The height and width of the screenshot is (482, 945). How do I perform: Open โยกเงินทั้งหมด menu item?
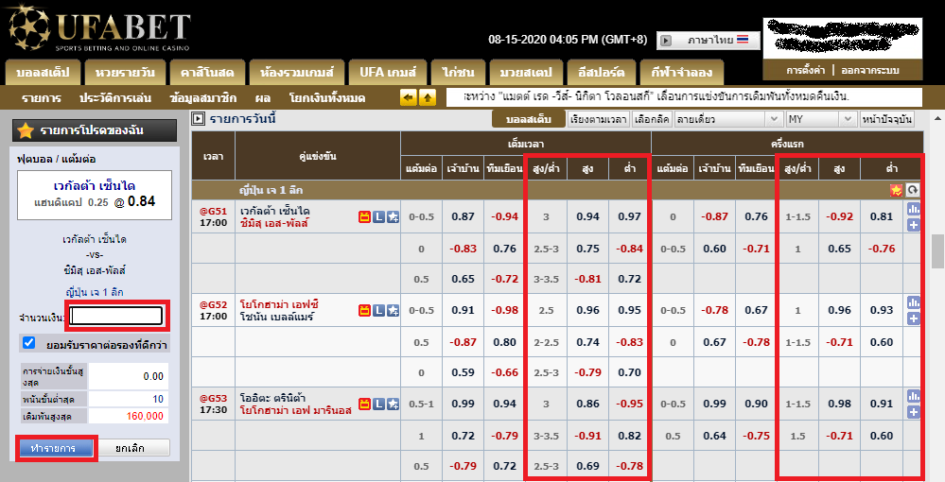327,98
